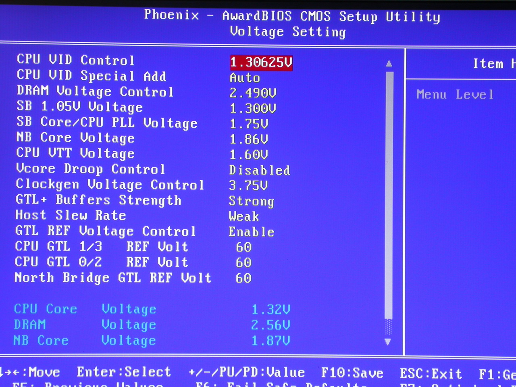Toggle Vcore Droop Control Disabled value
This screenshot has height=387, width=516.
pos(260,170)
